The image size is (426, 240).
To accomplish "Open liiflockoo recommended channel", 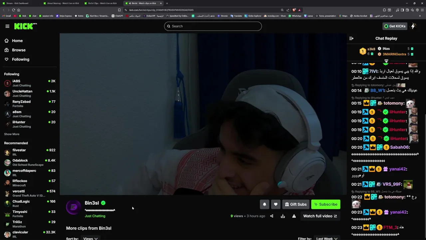I will coord(29,183).
